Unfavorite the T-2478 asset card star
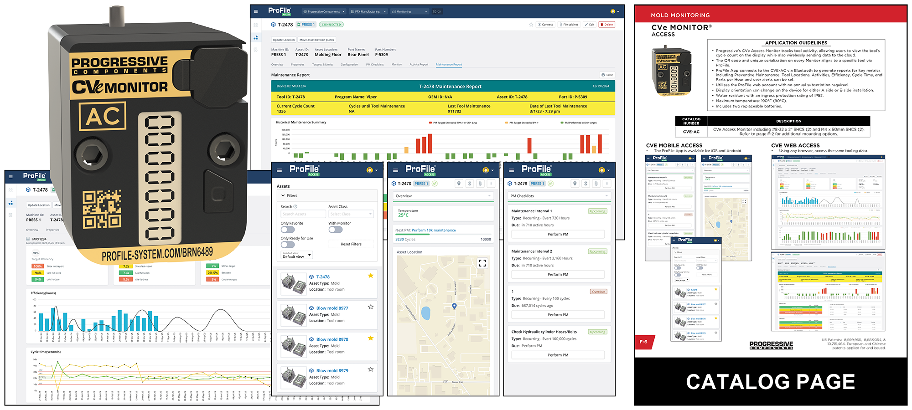This screenshot has height=410, width=912. tap(371, 276)
